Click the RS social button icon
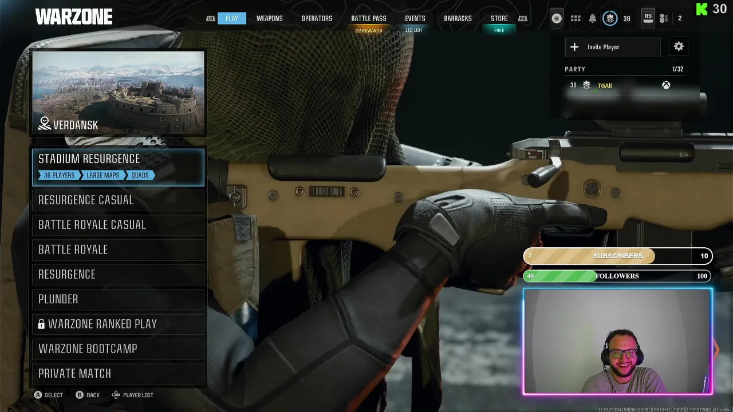This screenshot has width=733, height=412. [648, 18]
